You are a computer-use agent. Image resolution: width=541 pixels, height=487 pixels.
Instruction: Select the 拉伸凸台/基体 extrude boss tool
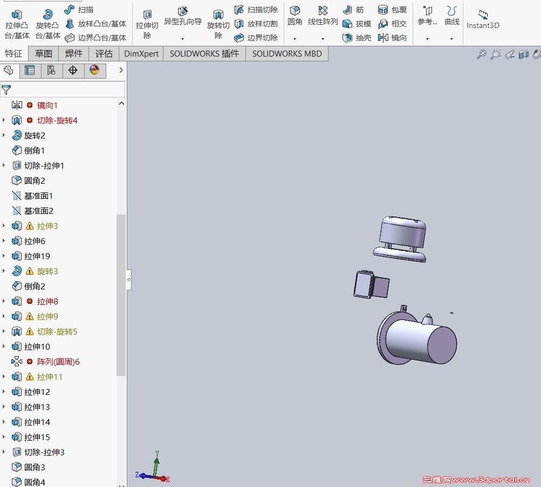coord(17,24)
